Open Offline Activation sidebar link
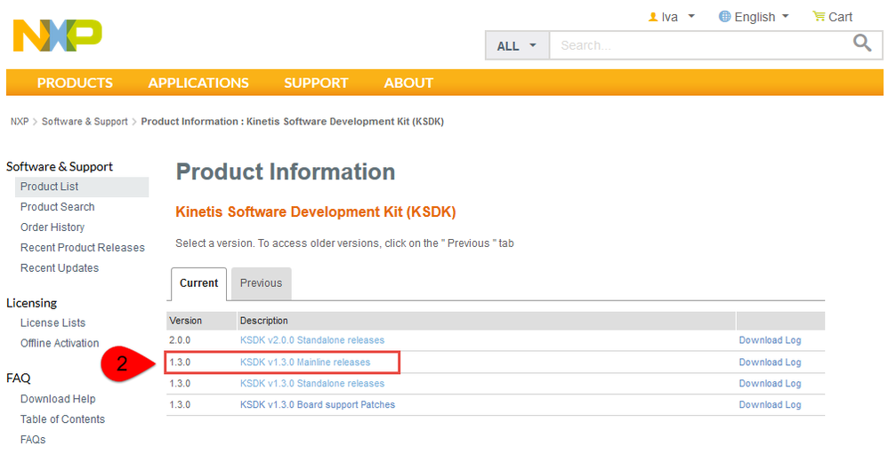Screen dimensions: 888x470 coord(60,343)
